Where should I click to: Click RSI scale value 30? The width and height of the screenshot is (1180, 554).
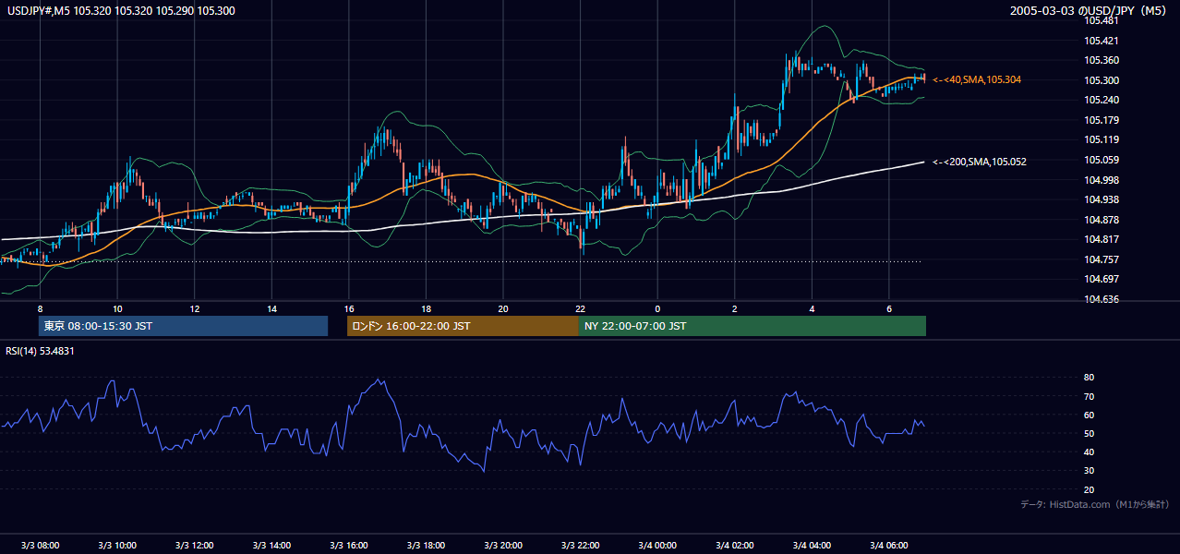click(1090, 471)
